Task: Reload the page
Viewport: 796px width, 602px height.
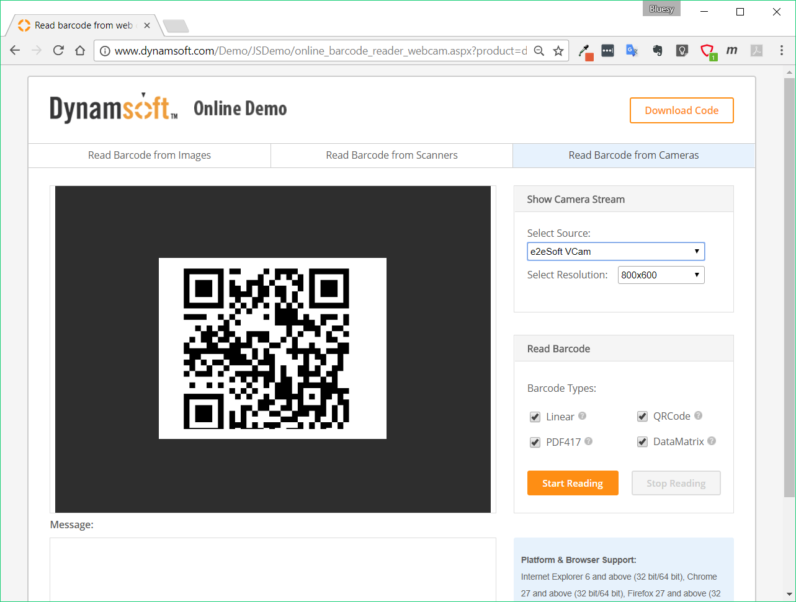Action: click(x=58, y=51)
